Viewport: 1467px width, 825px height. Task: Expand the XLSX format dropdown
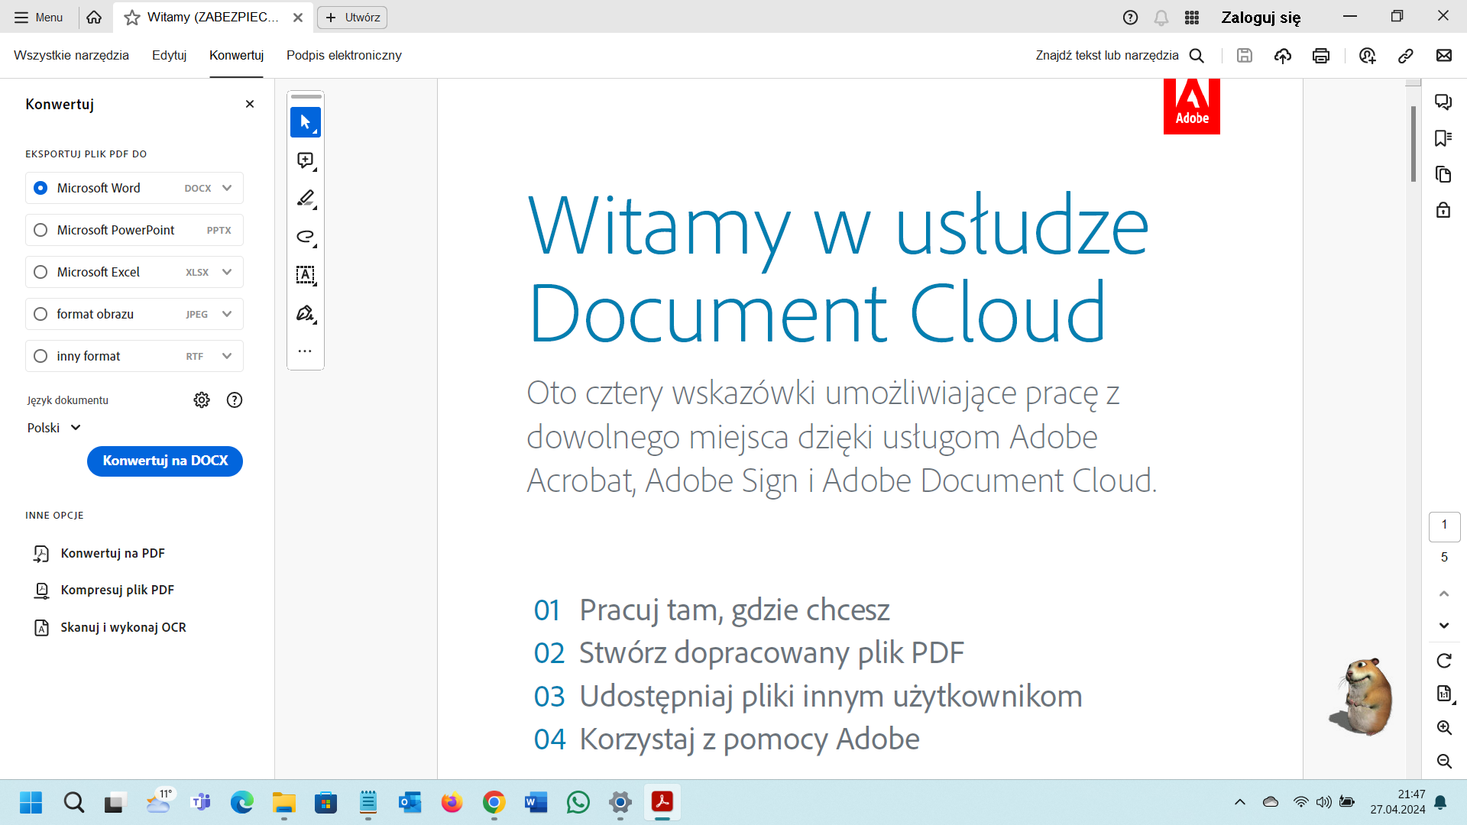pyautogui.click(x=227, y=272)
